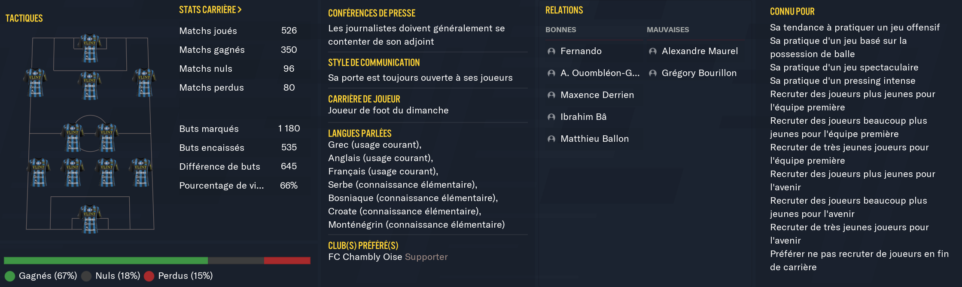Viewport: 962px width, 287px height.
Task: Click the person icon next to Ibrahim Bâ
Action: coord(551,117)
